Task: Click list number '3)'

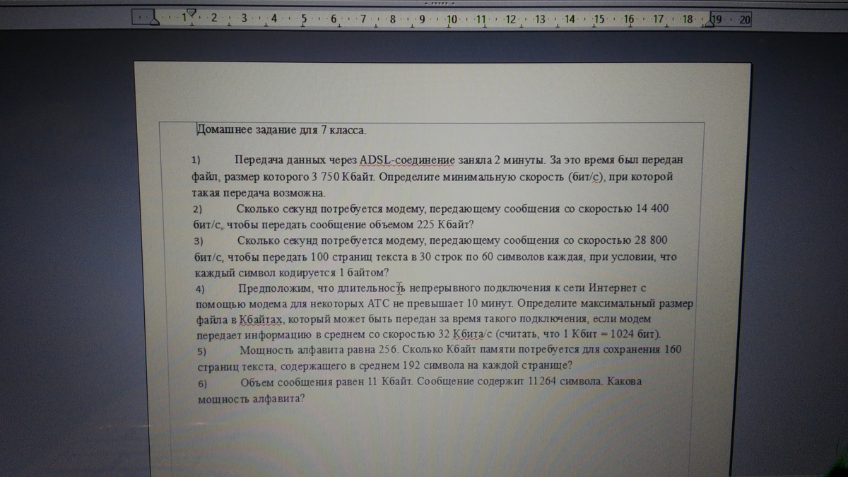Action: tap(199, 242)
